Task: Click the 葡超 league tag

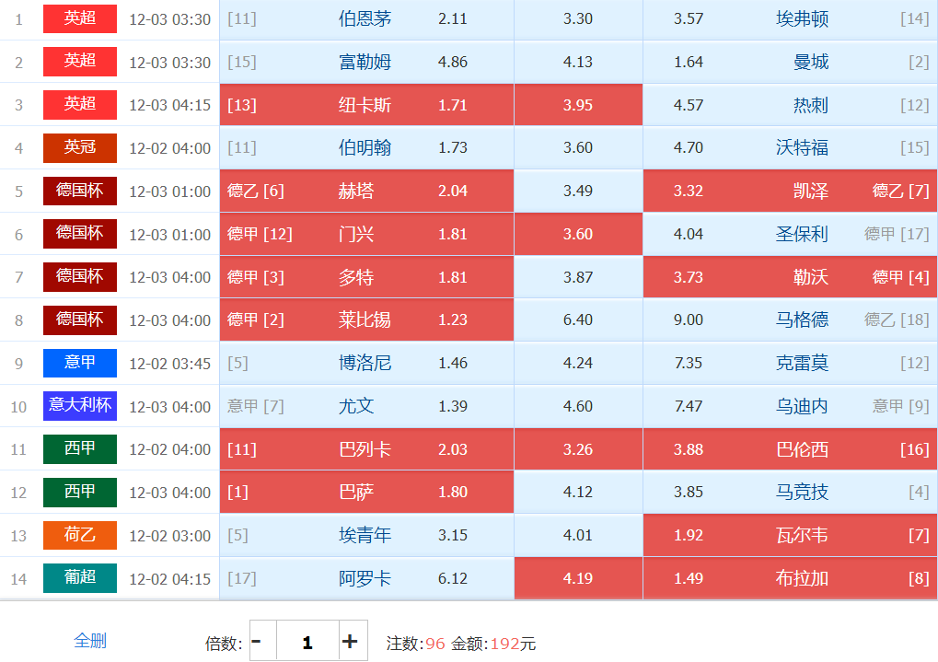Action: tap(80, 578)
